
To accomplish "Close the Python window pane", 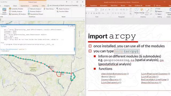I will pyautogui.click(x=74, y=26).
